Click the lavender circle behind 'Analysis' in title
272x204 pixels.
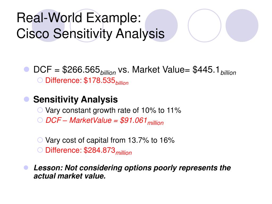[161, 25]
